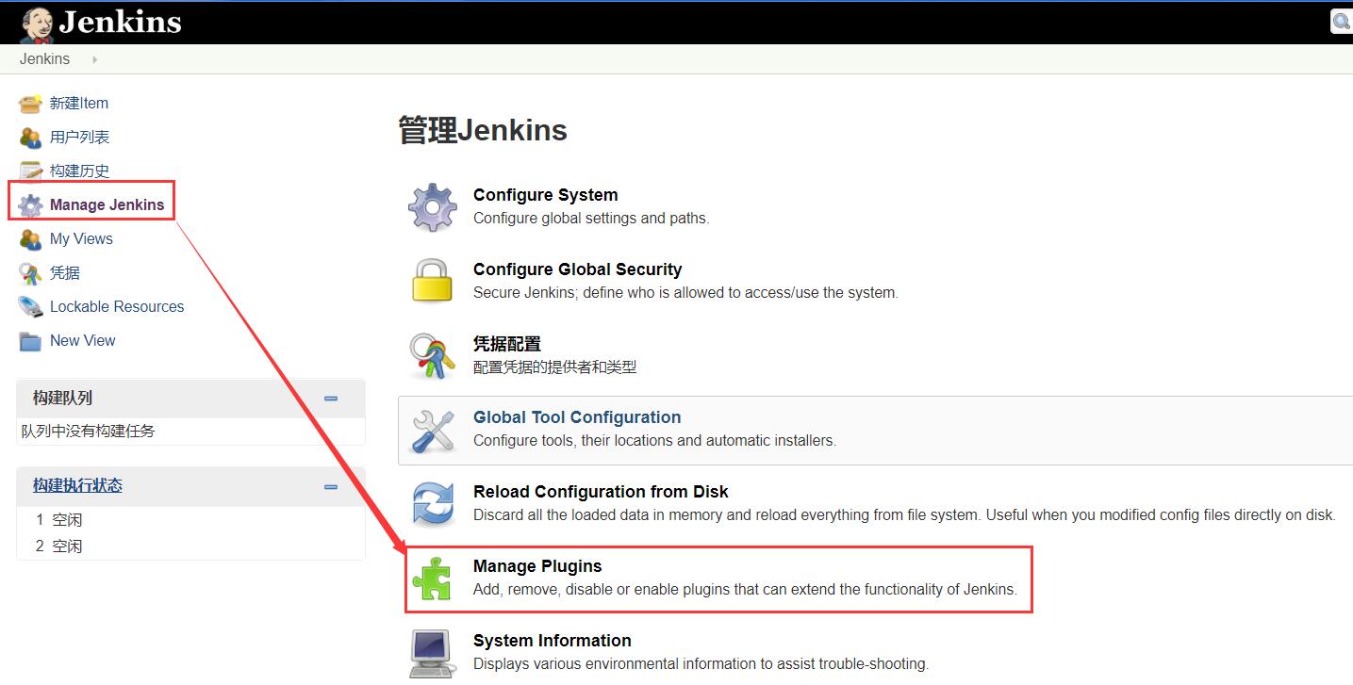1353x685 pixels.
Task: Click the Manage Plugins puzzle icon
Action: tap(433, 579)
